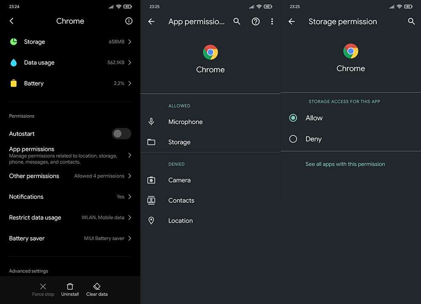Tap the 562.1KB data usage value
Viewport: 421px width, 304px height.
116,62
